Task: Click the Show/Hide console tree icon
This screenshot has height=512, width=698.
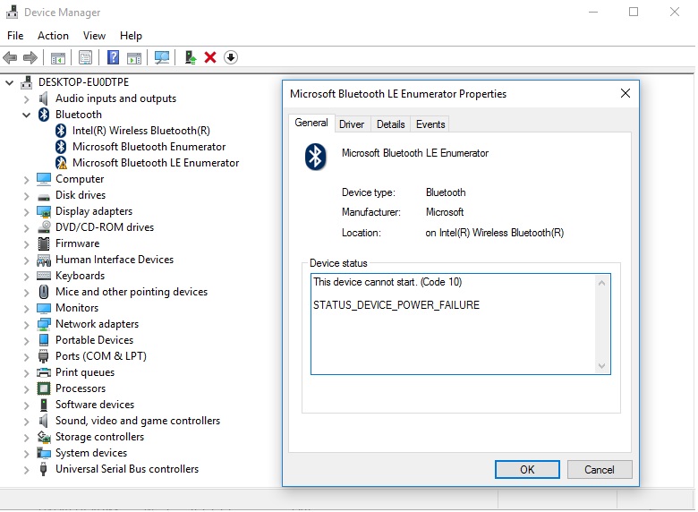Action: [x=57, y=57]
